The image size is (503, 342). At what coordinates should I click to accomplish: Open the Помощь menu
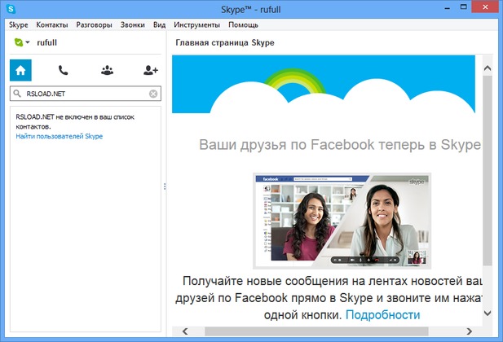(x=243, y=24)
